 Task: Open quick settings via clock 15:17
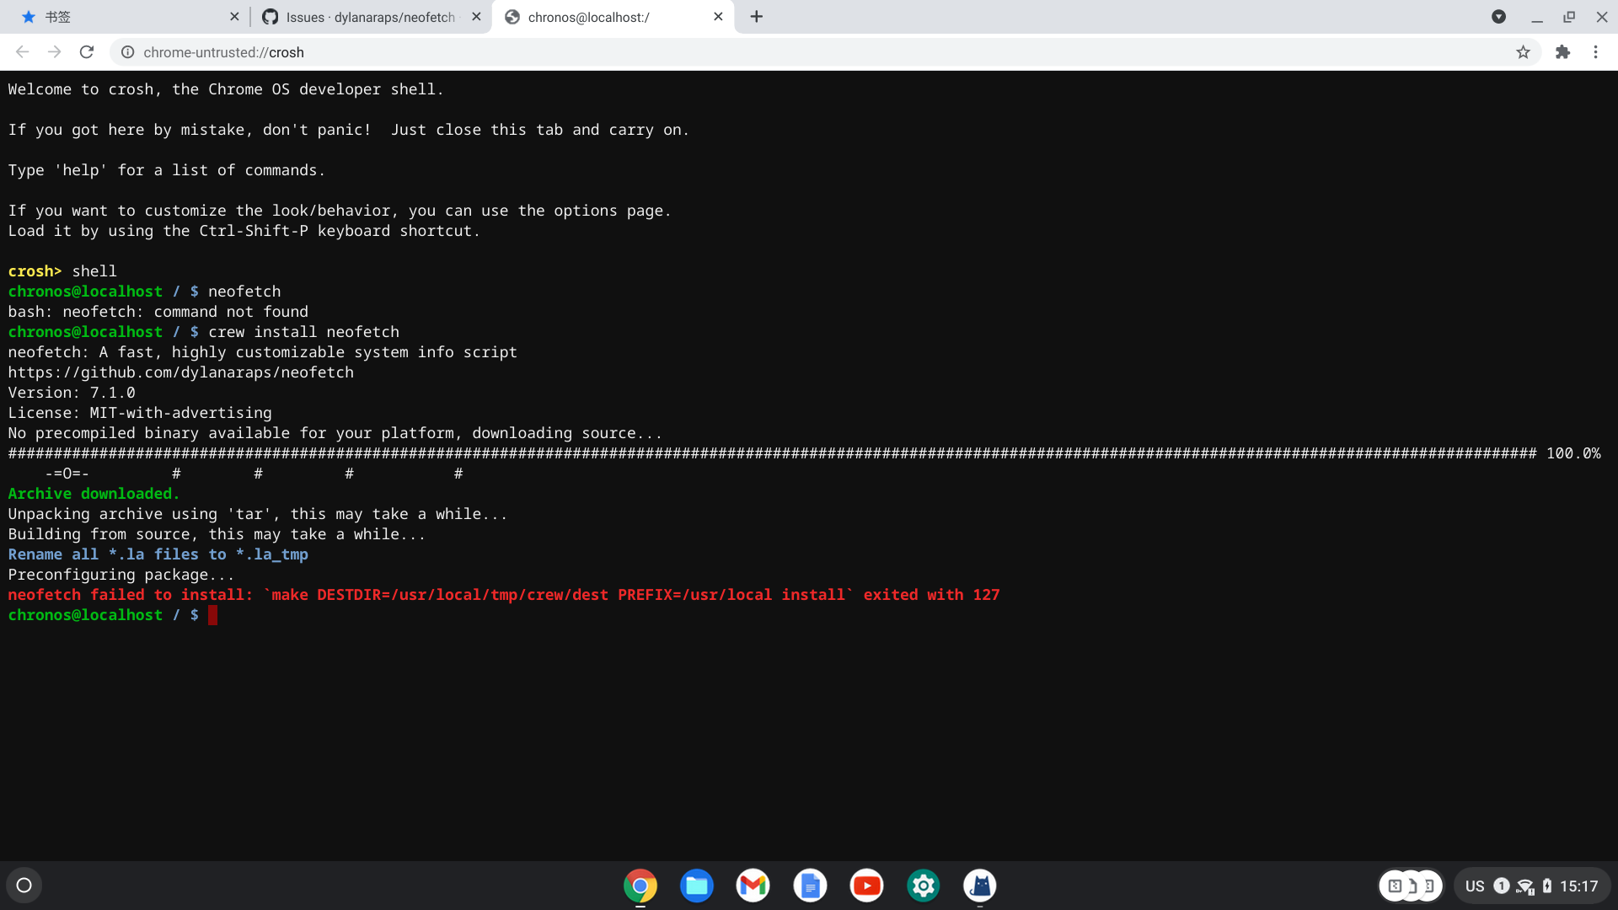[1578, 886]
